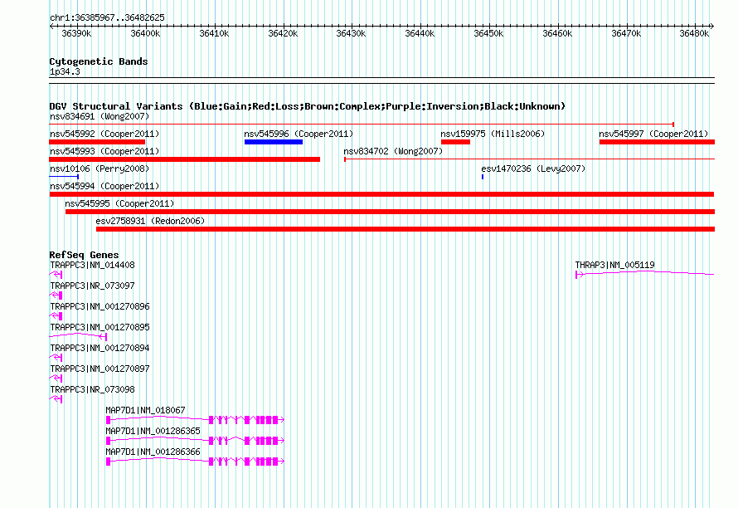
Task: Click the 36390k ruler tick label
Action: [76, 33]
